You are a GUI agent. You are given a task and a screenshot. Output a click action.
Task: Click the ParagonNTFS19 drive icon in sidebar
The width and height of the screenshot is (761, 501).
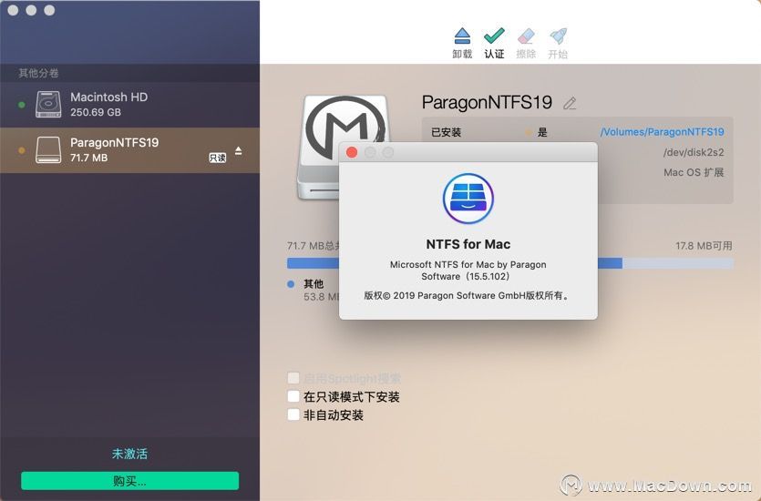pyautogui.click(x=48, y=150)
